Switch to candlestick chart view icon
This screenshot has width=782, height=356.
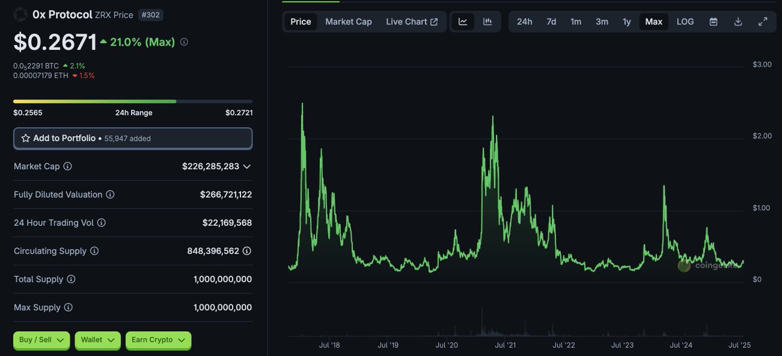pos(487,21)
